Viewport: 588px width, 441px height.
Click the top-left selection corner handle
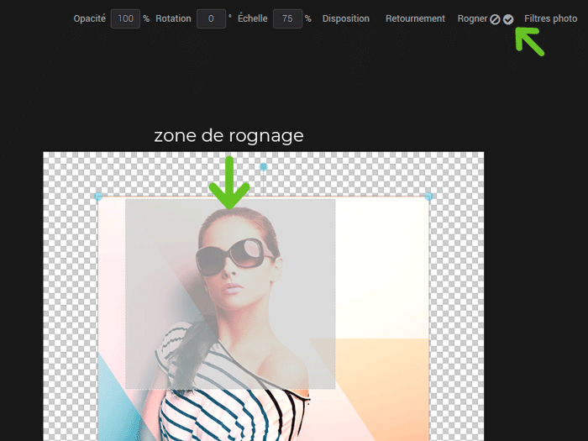pos(98,197)
